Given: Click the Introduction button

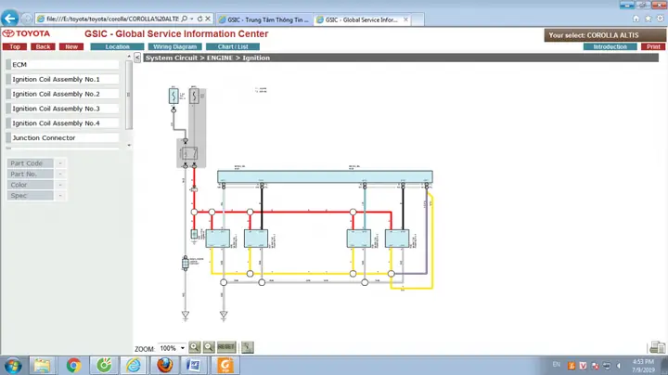Looking at the screenshot, I should (610, 46).
